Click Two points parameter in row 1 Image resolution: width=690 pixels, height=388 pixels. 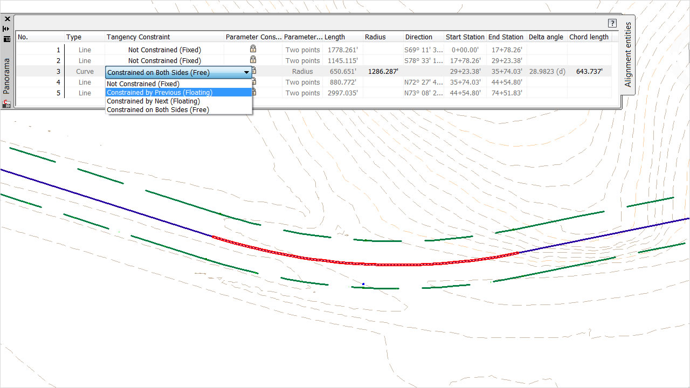302,50
